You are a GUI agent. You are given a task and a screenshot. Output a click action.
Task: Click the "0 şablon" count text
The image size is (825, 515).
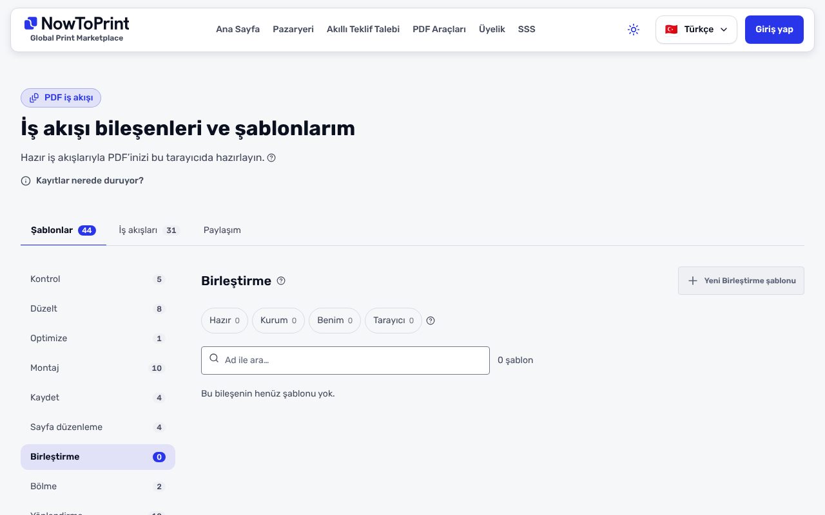click(x=516, y=360)
